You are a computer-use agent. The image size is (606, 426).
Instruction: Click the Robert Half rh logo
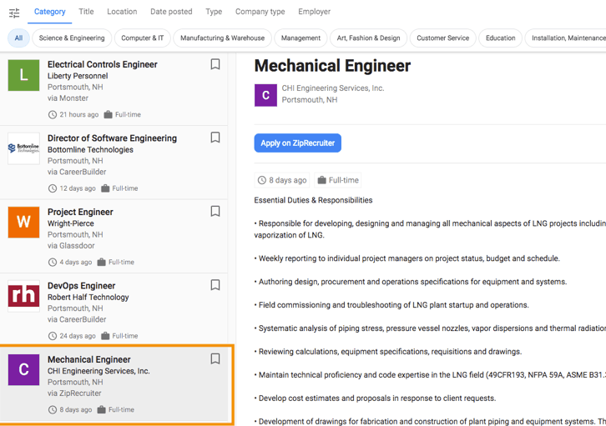pyautogui.click(x=23, y=296)
